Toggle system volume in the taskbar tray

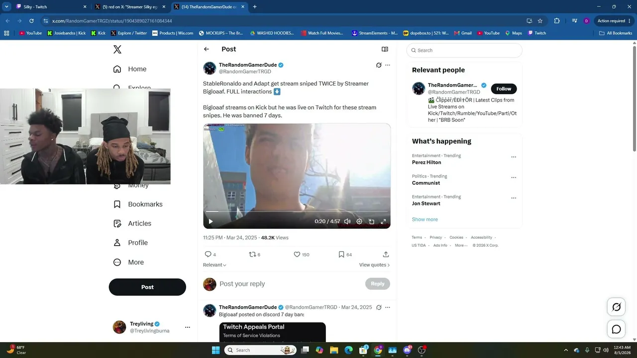click(606, 350)
